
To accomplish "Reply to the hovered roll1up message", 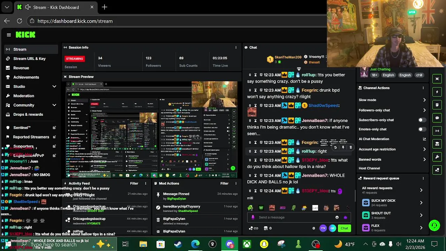I will 335,147.
